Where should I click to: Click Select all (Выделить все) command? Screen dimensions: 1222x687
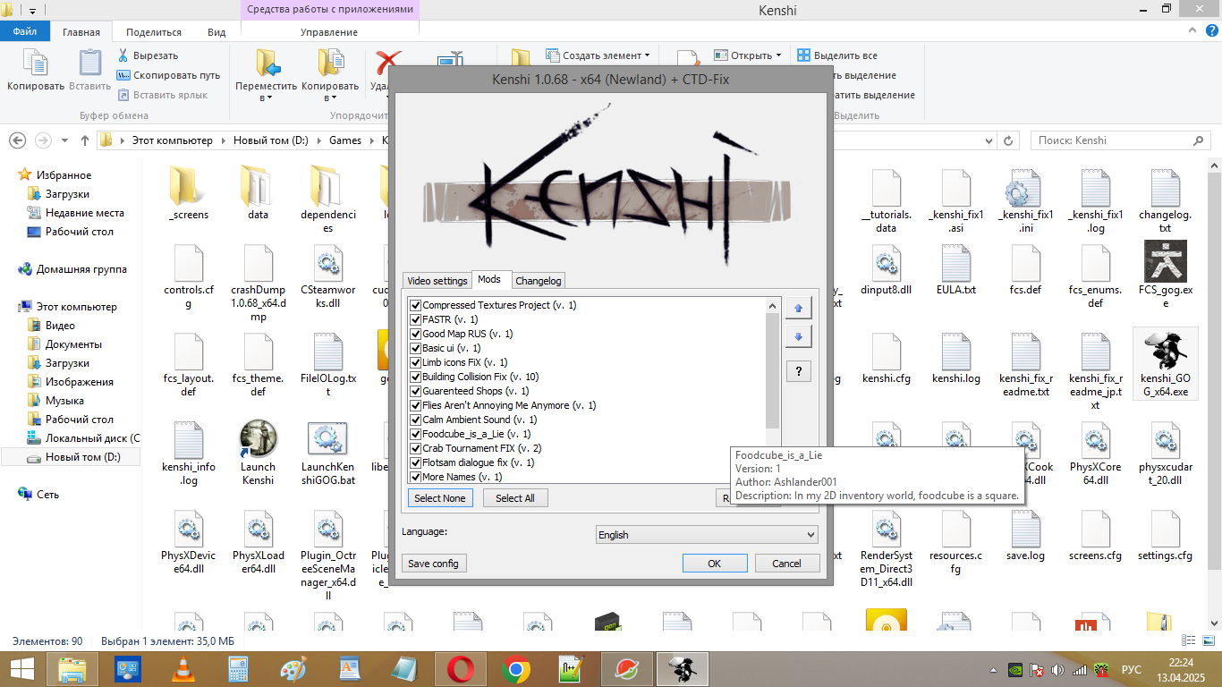tap(837, 55)
